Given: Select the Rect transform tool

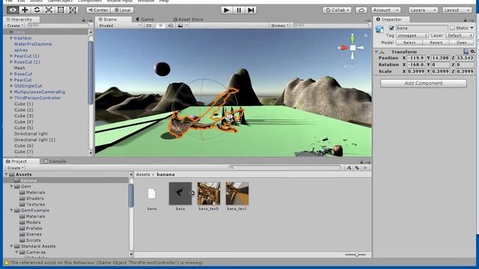Looking at the screenshot, I should click(x=61, y=10).
